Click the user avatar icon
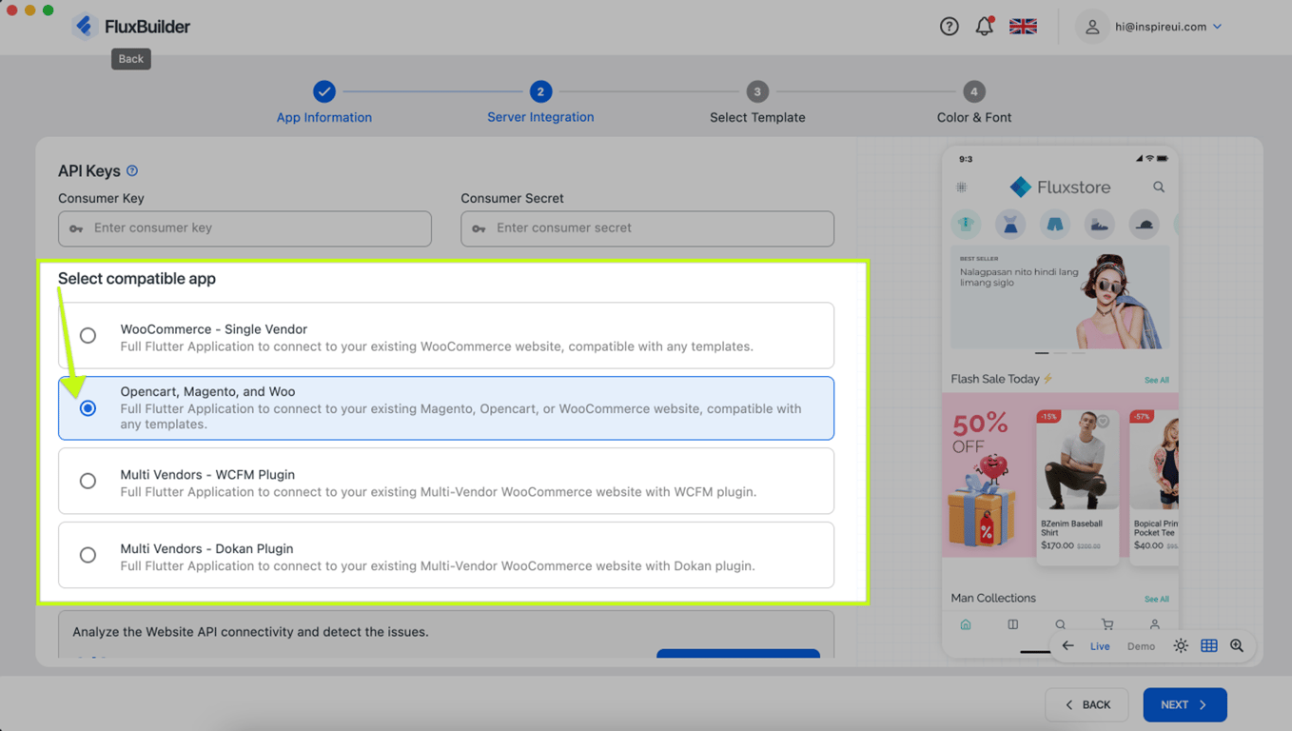The height and width of the screenshot is (731, 1292). (x=1092, y=27)
